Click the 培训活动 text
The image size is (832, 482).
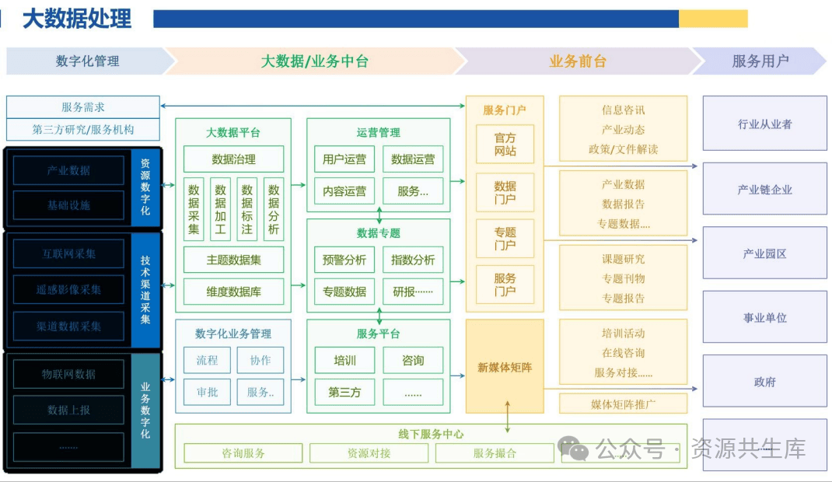click(624, 333)
